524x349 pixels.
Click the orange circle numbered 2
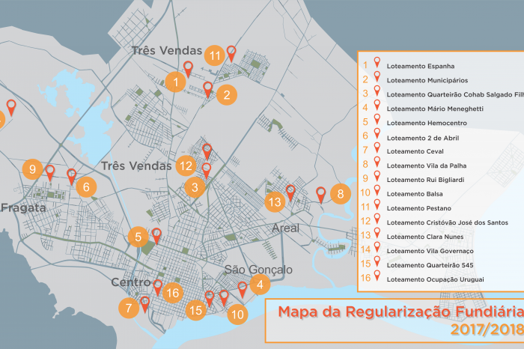(227, 95)
